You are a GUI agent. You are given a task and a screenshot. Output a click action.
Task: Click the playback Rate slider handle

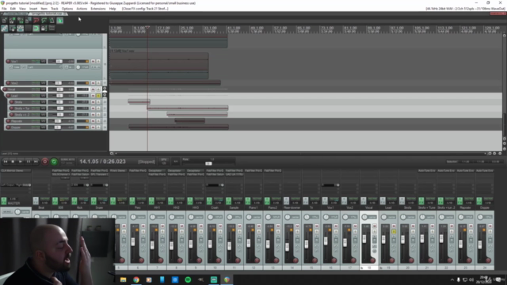click(208, 164)
